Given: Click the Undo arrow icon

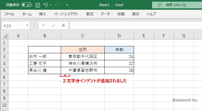Looking at the screenshot, I should pyautogui.click(x=46, y=5).
